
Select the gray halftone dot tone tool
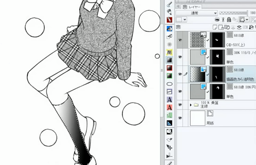tap(170, 44)
